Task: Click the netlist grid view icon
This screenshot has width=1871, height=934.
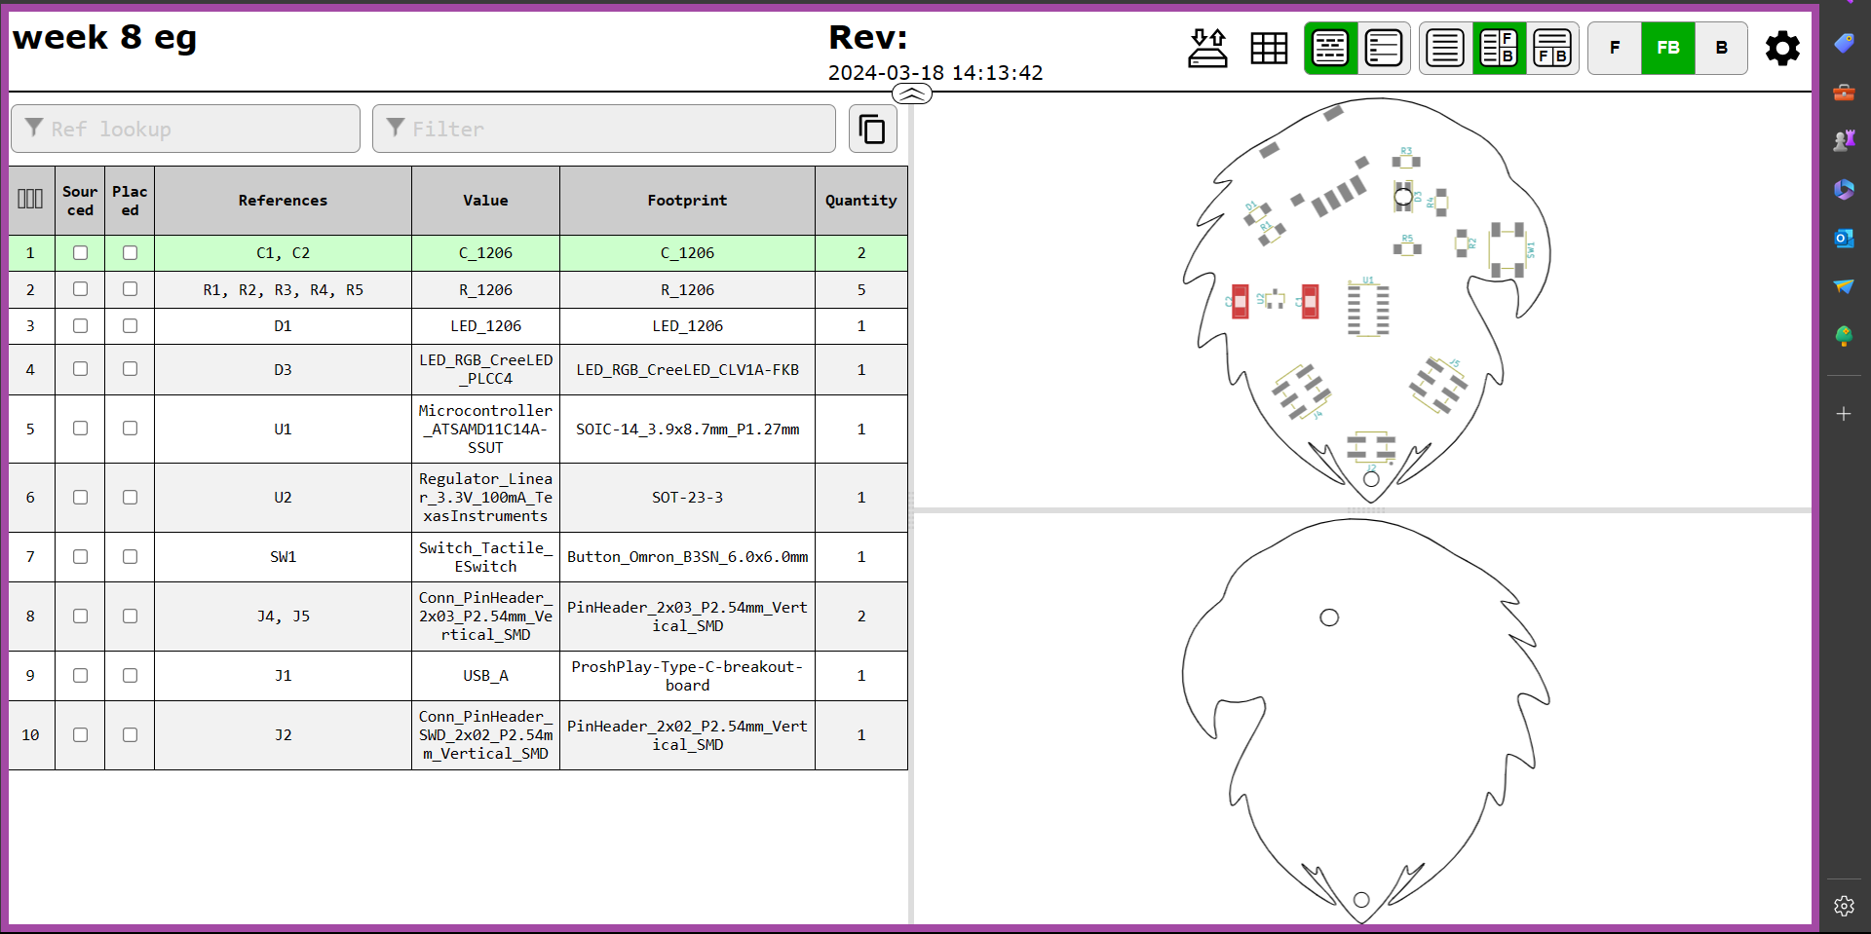Action: click(1269, 48)
